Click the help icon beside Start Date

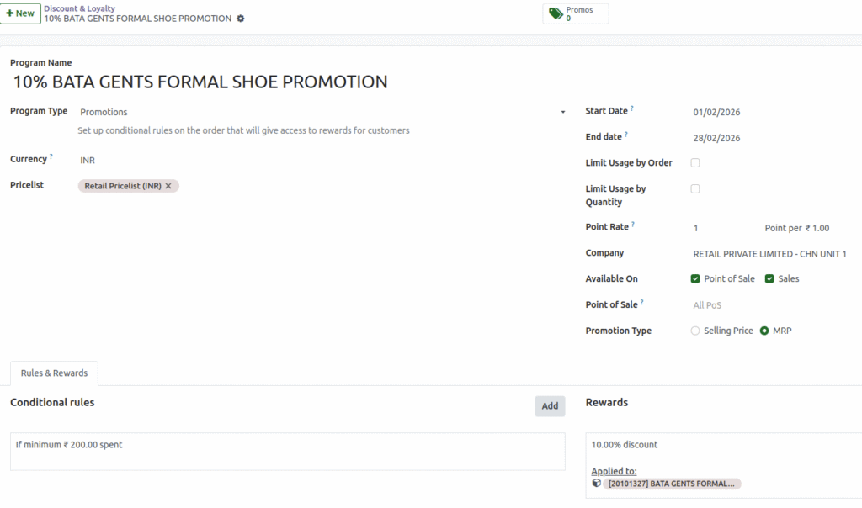pyautogui.click(x=631, y=108)
